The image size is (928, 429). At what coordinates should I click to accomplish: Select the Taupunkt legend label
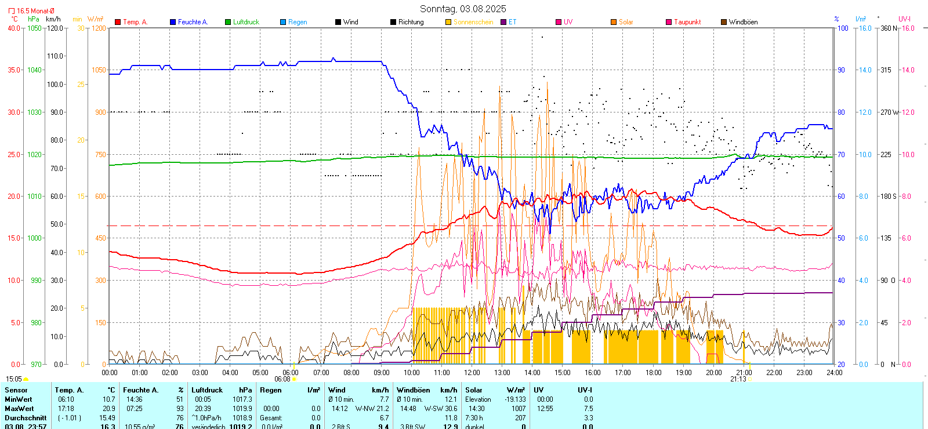point(687,22)
